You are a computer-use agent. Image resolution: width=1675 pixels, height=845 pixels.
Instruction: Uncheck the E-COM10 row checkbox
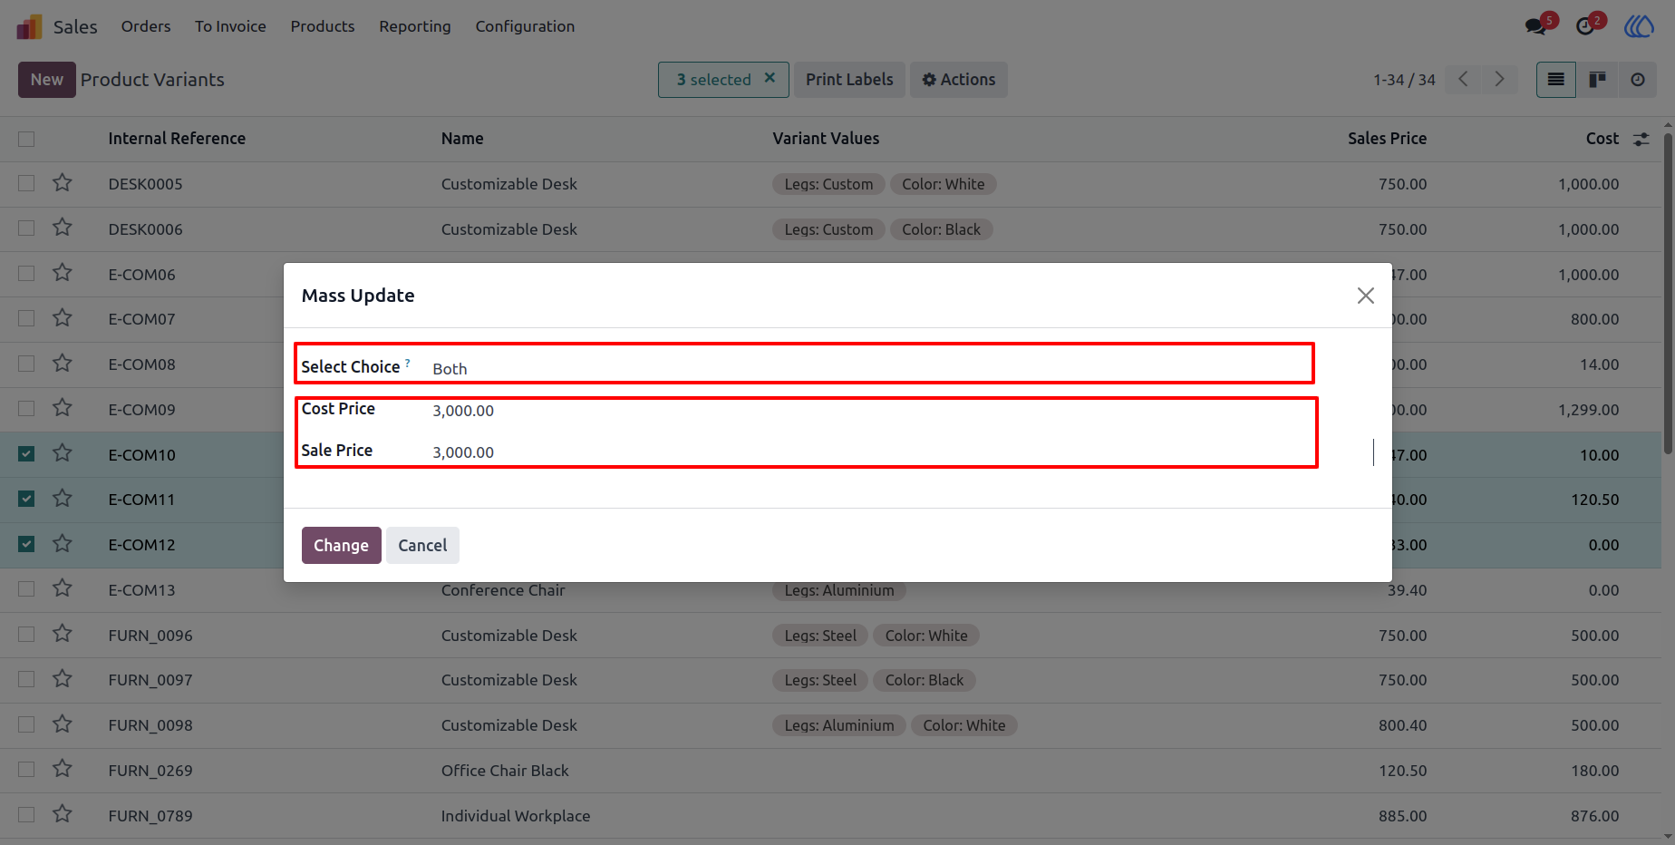click(26, 453)
